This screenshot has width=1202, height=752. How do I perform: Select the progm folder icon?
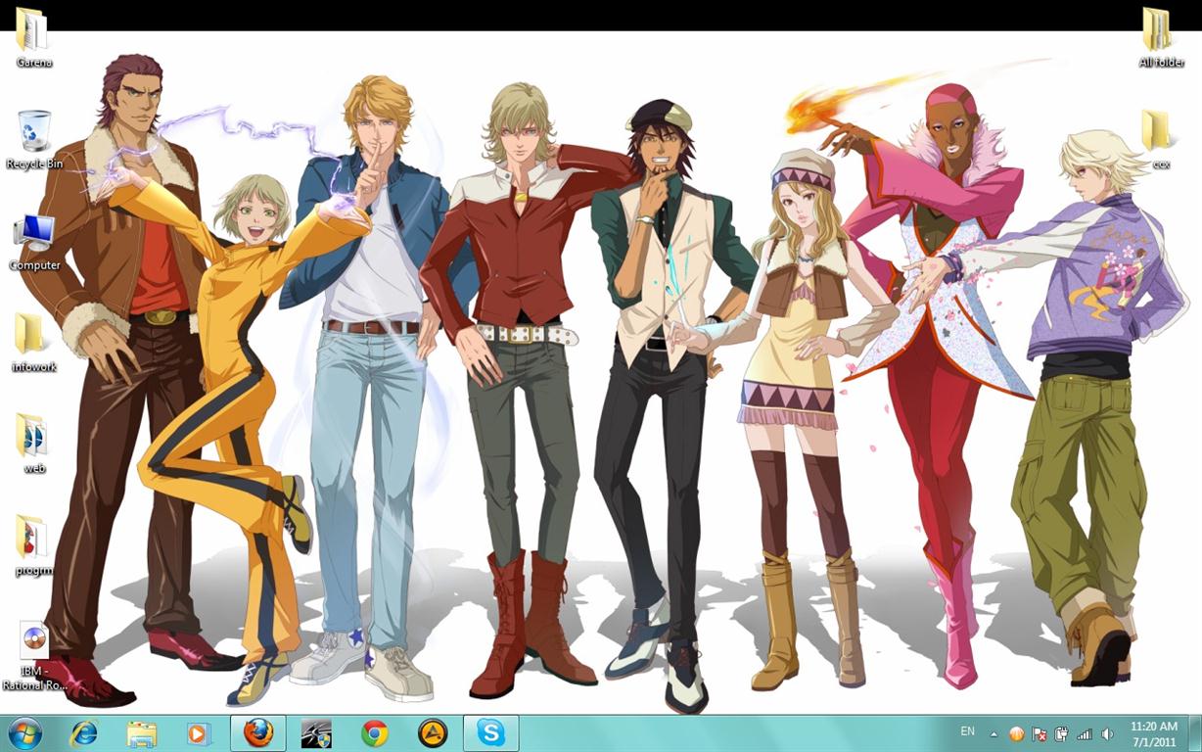pyautogui.click(x=34, y=545)
